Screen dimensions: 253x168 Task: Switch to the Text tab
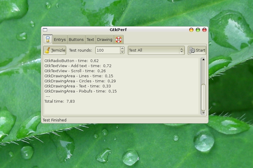[90, 40]
